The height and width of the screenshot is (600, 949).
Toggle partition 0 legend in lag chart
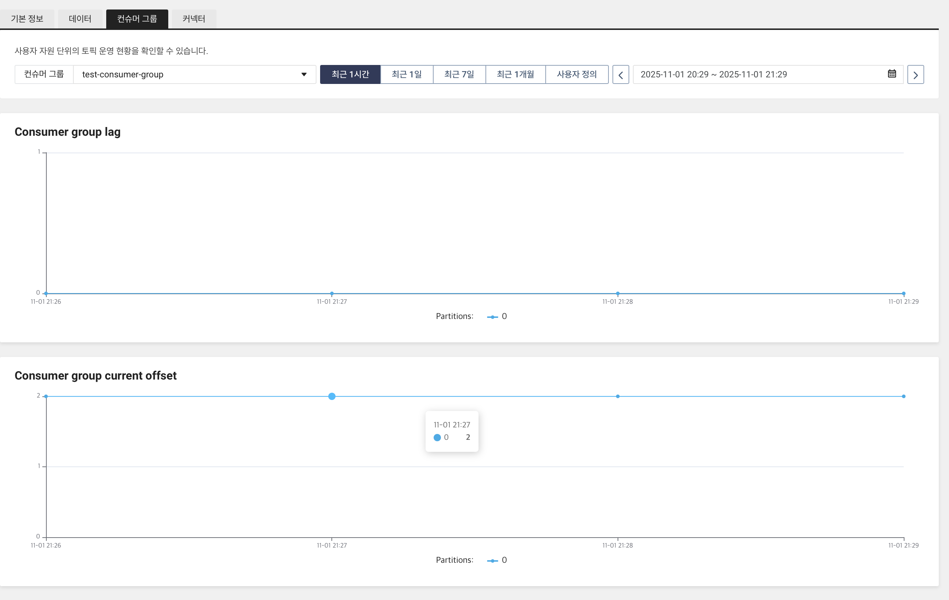tap(497, 316)
